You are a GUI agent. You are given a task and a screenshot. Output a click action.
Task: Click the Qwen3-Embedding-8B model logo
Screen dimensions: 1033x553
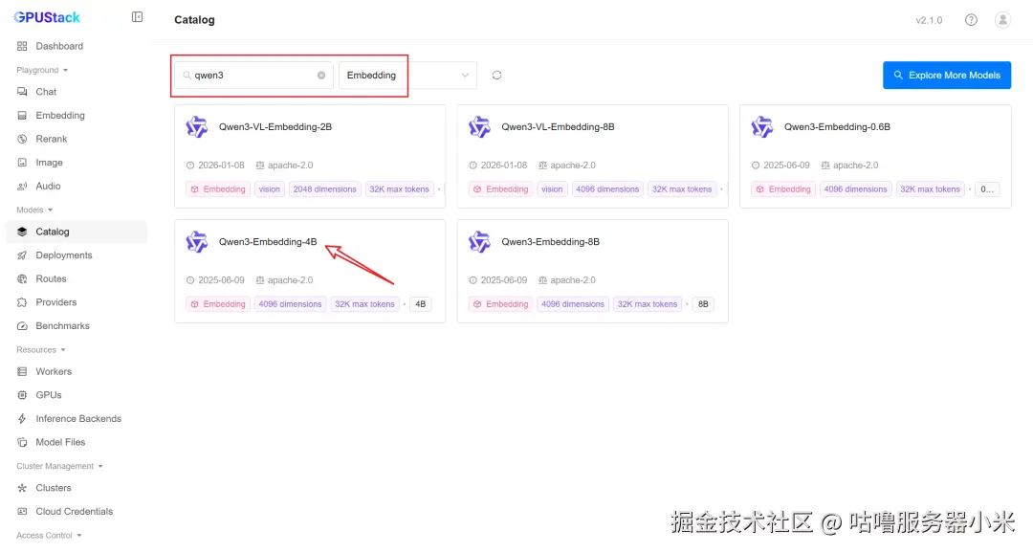479,242
